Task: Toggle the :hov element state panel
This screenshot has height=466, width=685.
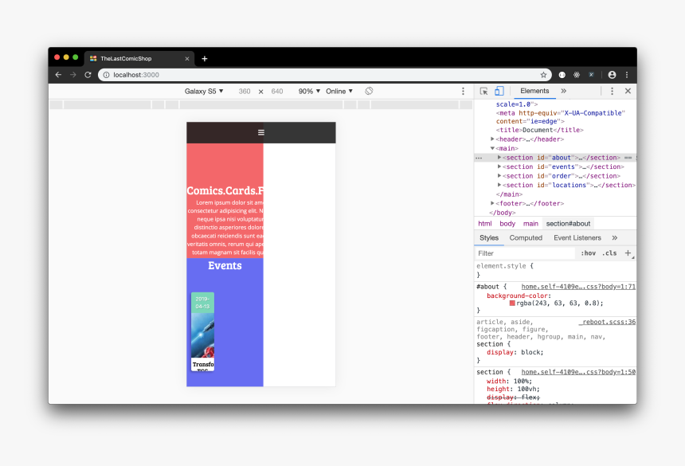Action: coord(588,253)
